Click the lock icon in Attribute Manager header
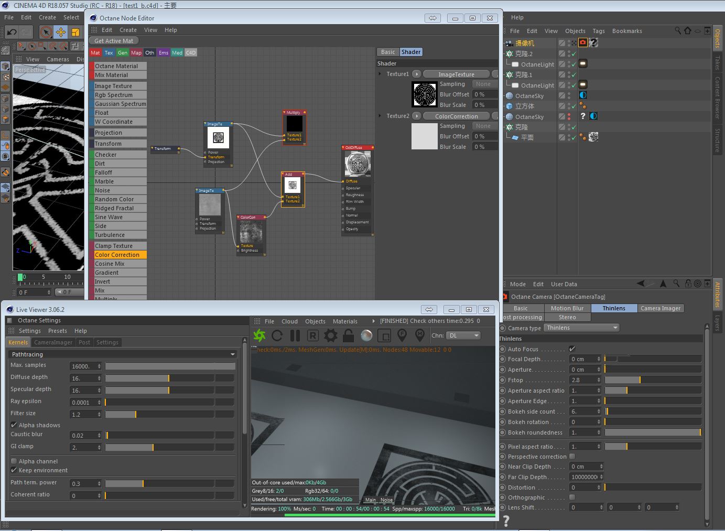This screenshot has height=531, width=725. coord(688,284)
